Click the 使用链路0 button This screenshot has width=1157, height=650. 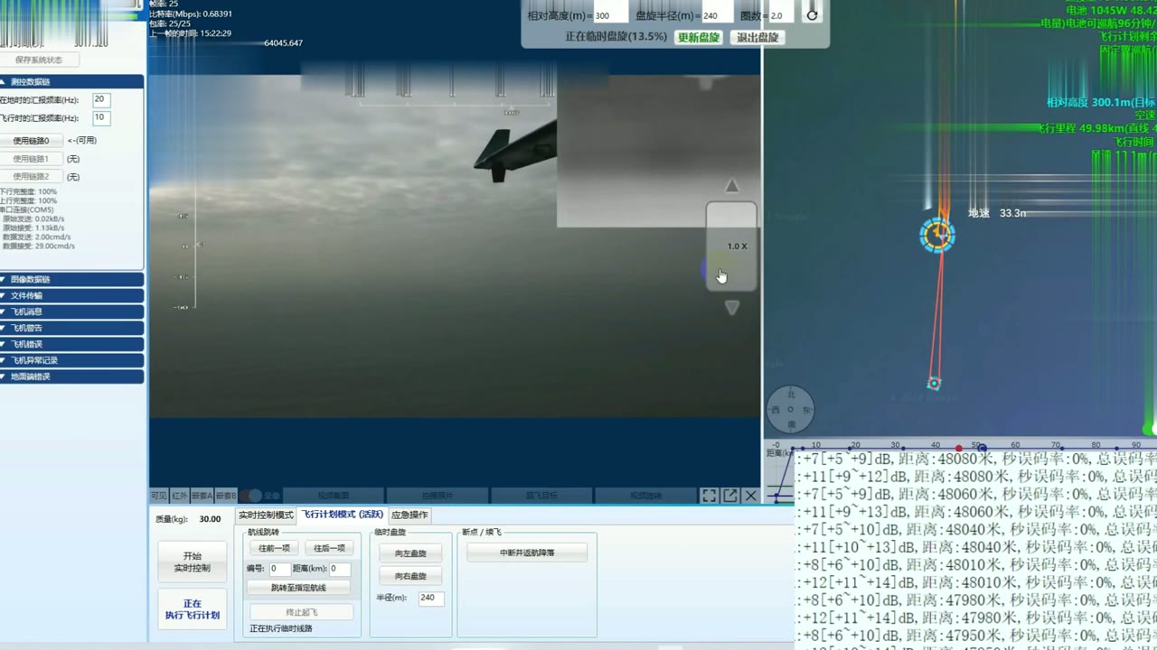coord(31,140)
